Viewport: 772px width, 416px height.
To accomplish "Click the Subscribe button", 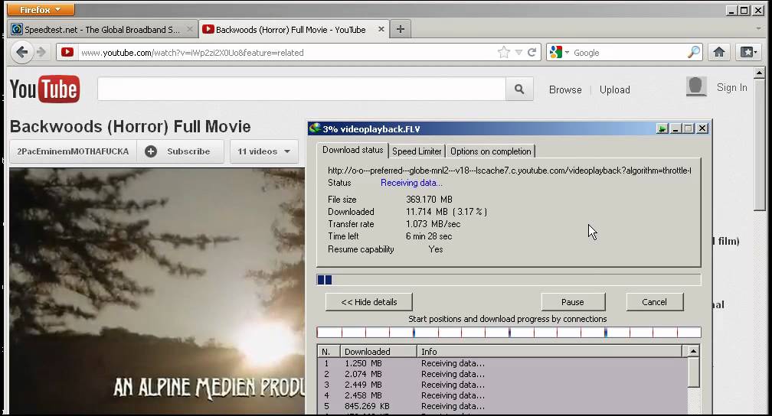I will [180, 151].
